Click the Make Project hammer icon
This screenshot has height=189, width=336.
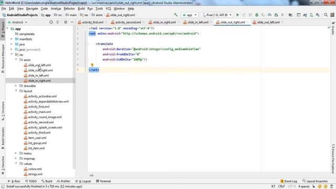[176, 15]
